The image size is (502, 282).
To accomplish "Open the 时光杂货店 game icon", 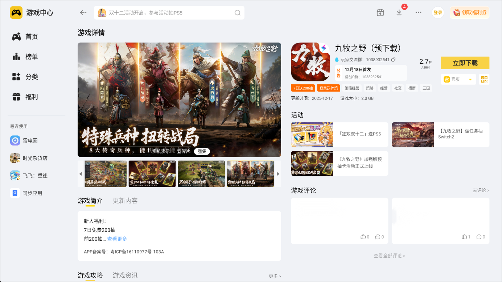I will pos(15,158).
